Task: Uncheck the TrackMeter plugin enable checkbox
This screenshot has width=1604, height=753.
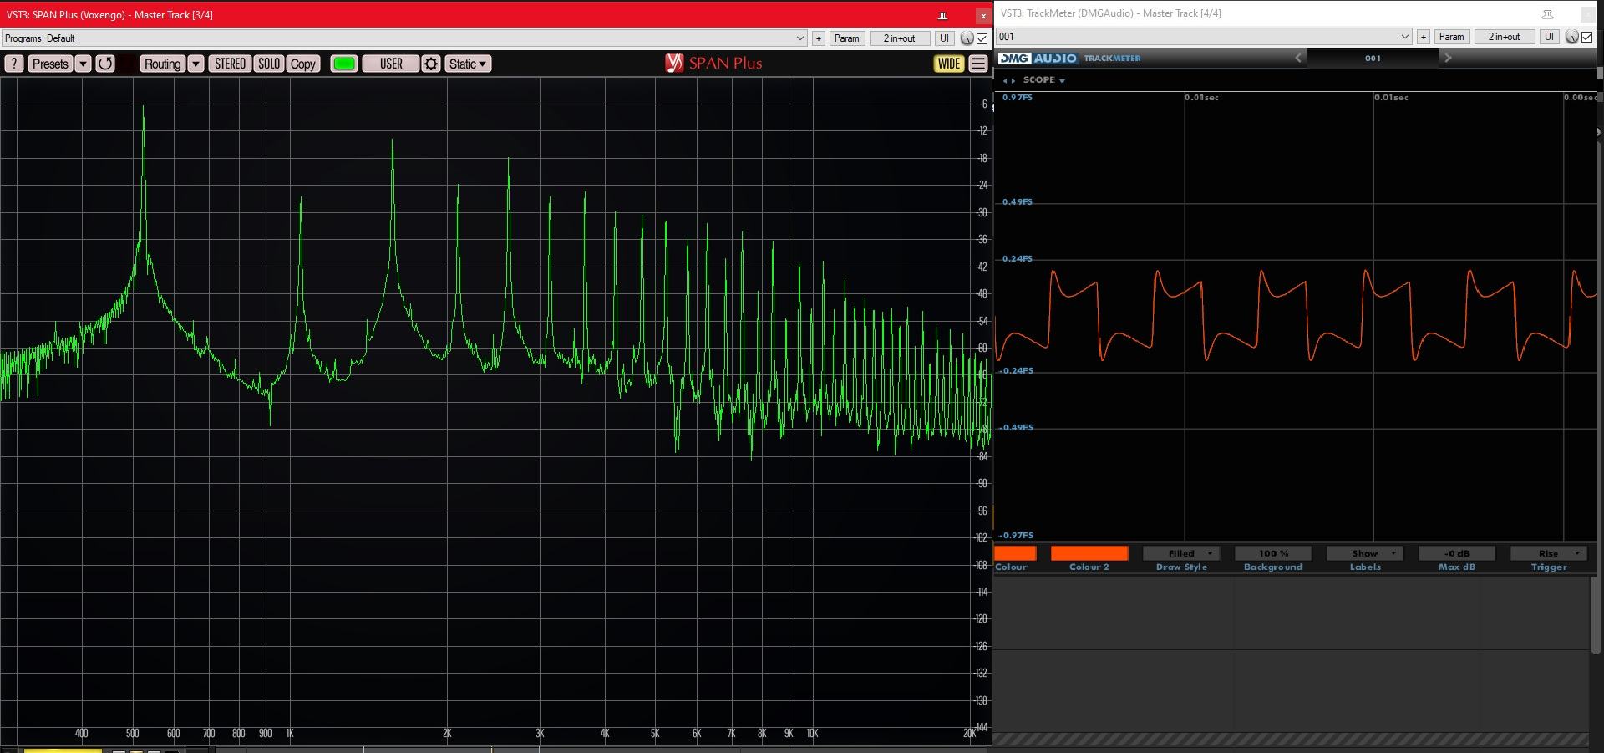Action: point(1586,37)
